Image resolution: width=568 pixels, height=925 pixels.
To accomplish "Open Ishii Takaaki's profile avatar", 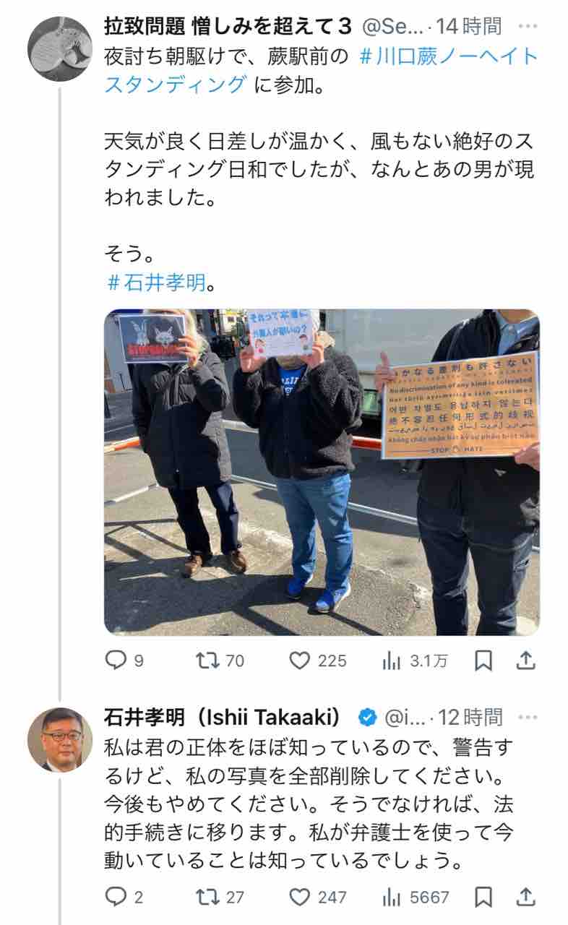I will 60,740.
